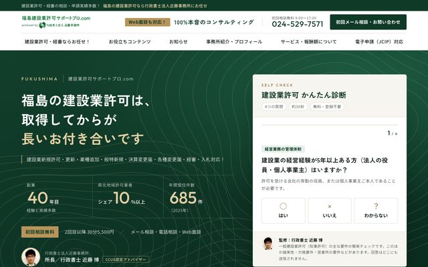This screenshot has width=428, height=267.
Task: Click 監修：行政書士 近藤 博 label
Action: click(x=300, y=240)
